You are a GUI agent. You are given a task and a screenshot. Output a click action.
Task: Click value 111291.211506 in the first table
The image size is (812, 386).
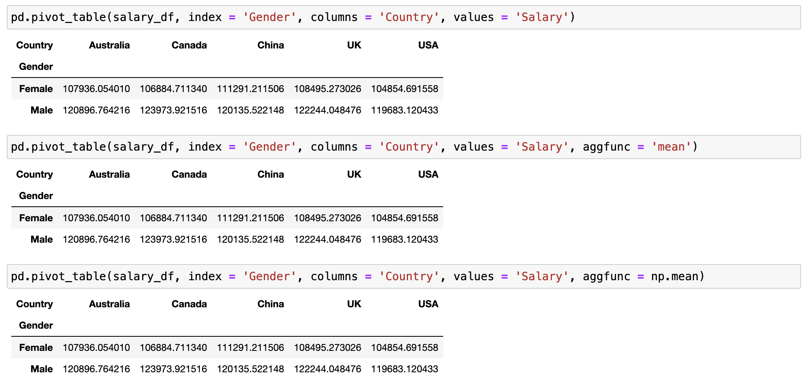click(250, 89)
